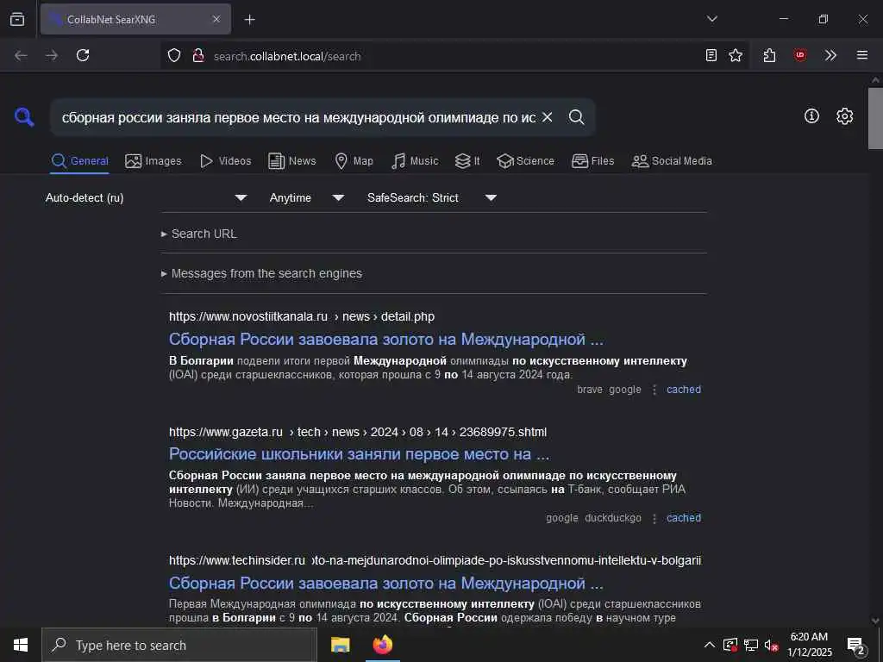
Task: Expand the Search URL section
Action: 199,234
